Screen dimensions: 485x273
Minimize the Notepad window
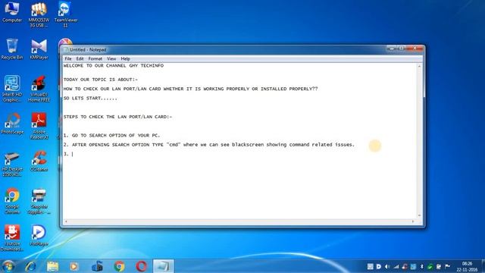(392, 49)
